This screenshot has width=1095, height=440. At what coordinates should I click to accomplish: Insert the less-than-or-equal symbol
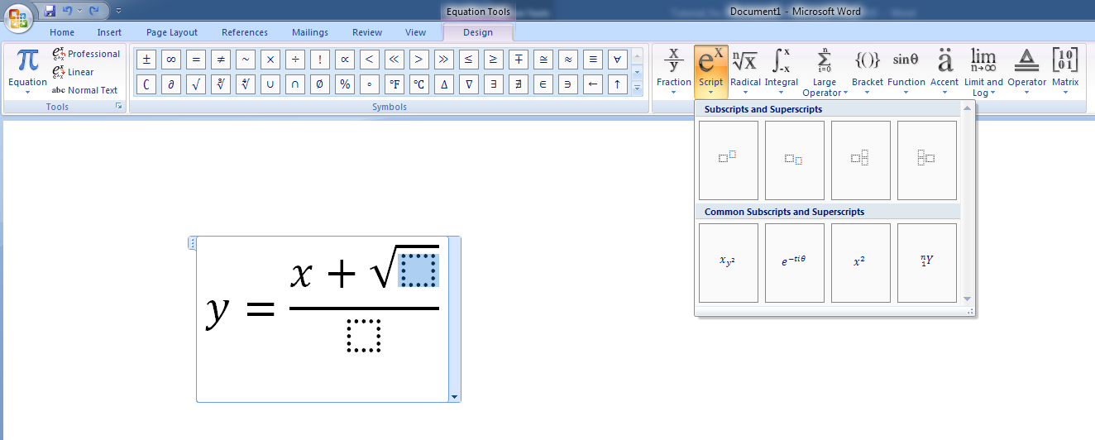coord(469,59)
